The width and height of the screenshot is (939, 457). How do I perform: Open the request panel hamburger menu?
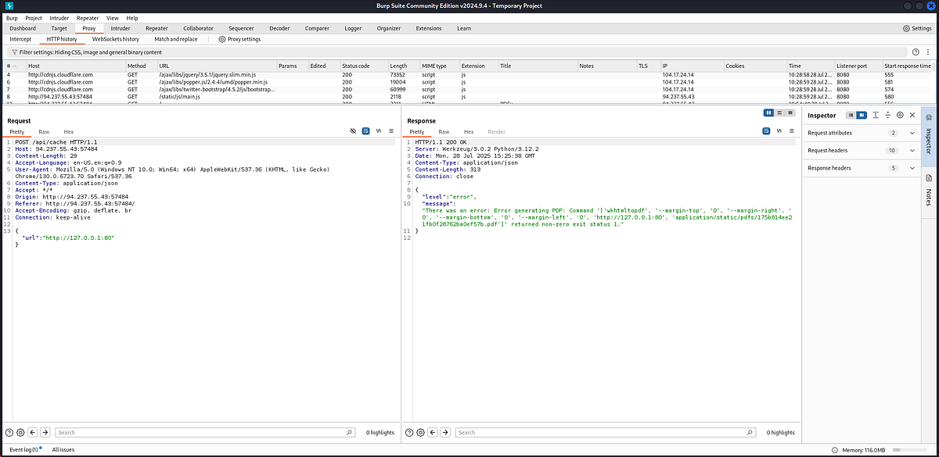pos(390,131)
